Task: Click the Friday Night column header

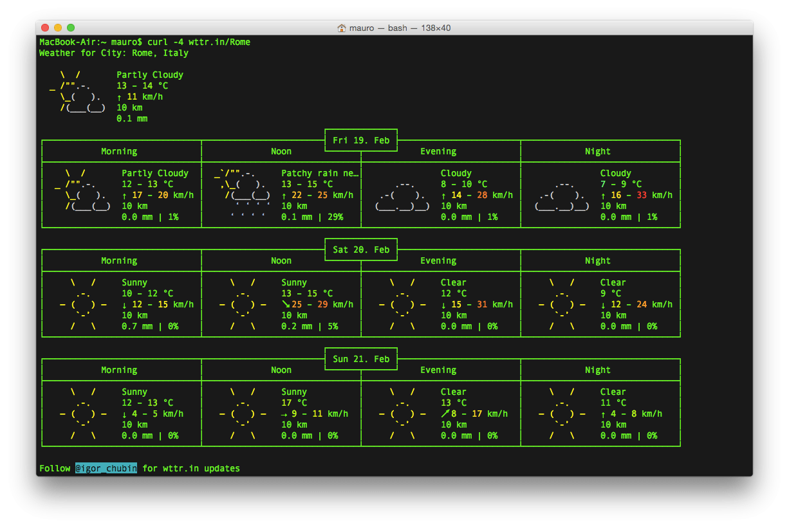Action: point(597,152)
